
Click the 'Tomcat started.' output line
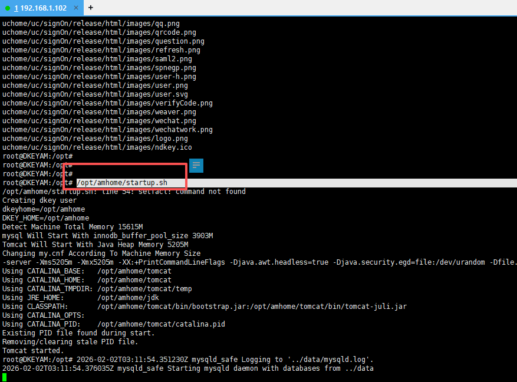[31, 351]
